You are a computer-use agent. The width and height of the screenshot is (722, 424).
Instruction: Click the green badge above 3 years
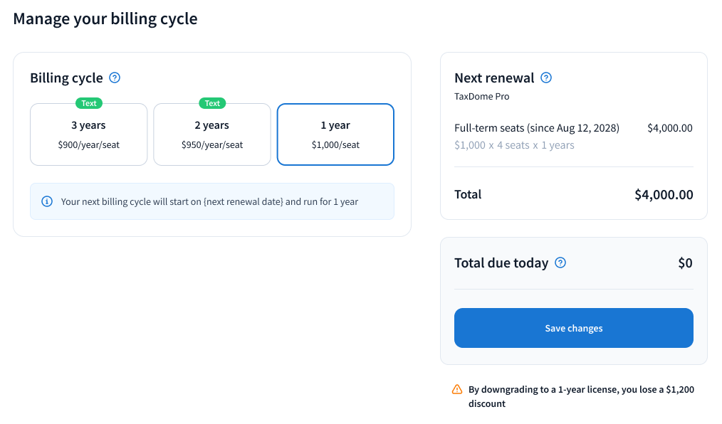click(89, 103)
